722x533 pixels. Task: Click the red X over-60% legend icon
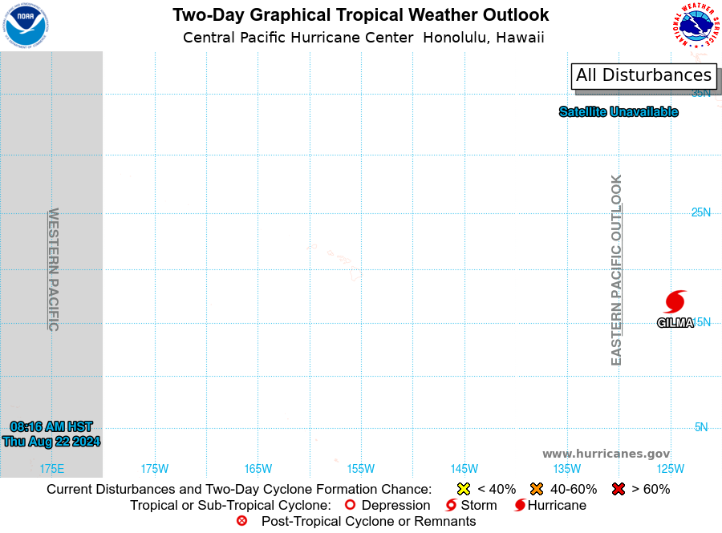(x=619, y=489)
